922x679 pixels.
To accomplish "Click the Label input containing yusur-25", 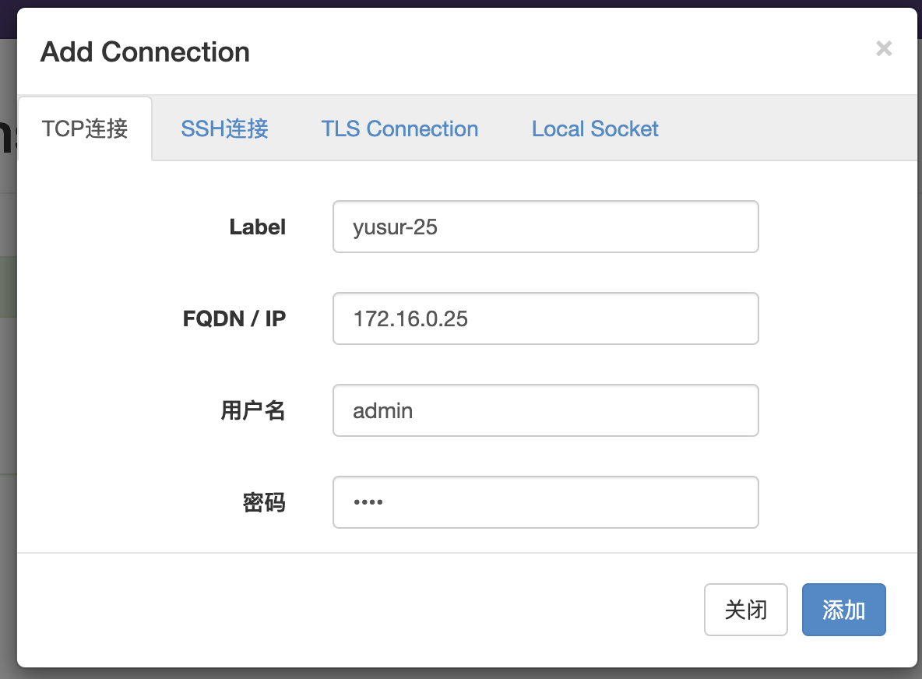I will pos(545,227).
